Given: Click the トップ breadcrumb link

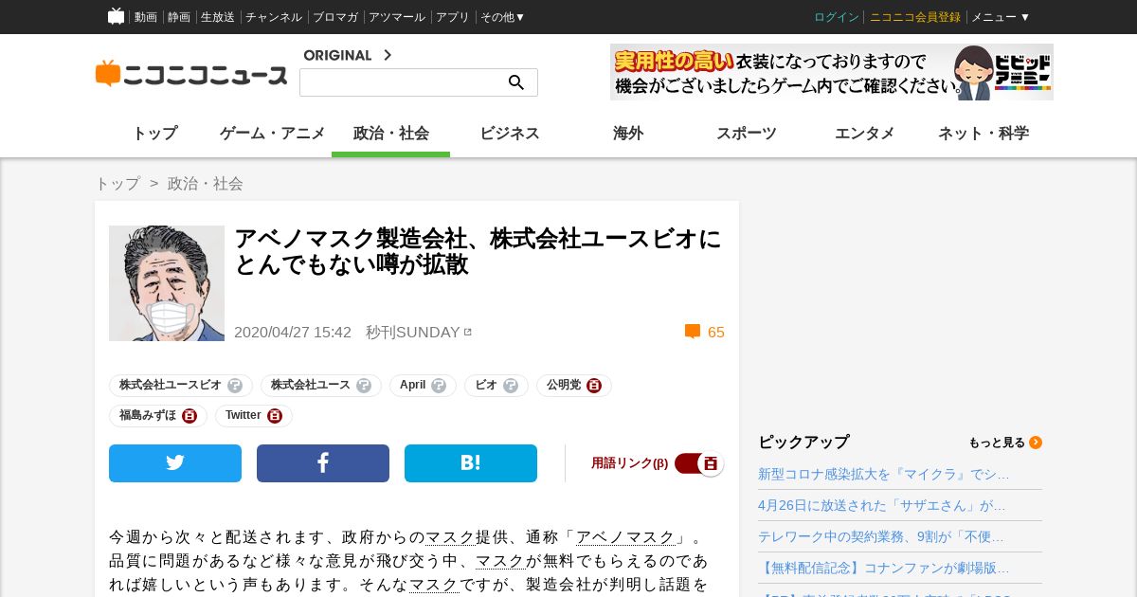Looking at the screenshot, I should click(x=117, y=184).
